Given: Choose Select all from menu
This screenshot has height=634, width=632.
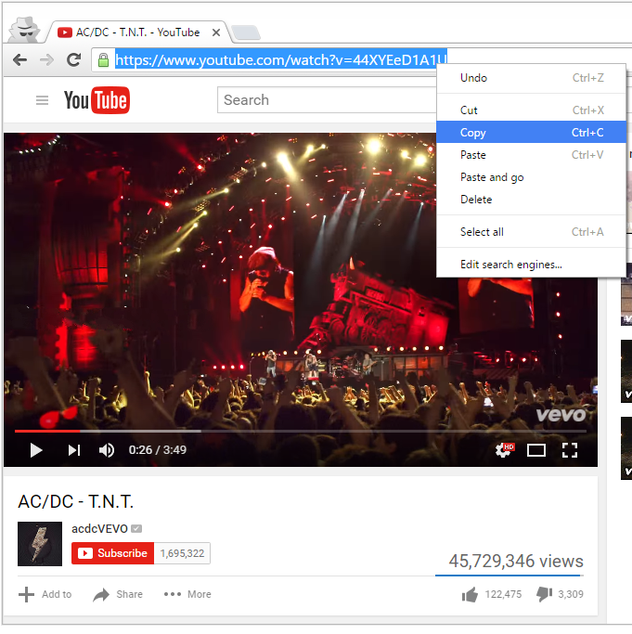Looking at the screenshot, I should 532,232.
